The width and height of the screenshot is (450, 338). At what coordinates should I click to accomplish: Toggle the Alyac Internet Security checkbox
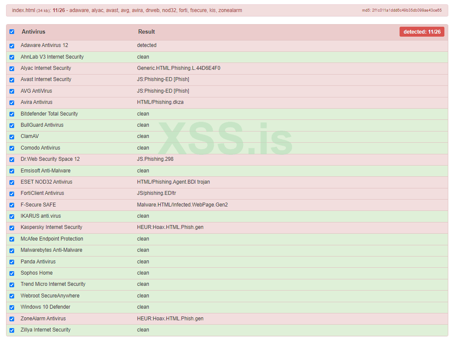12,69
